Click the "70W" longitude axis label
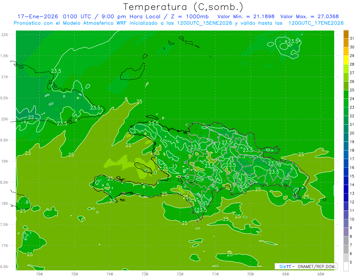The height and width of the screenshot is (278, 360). 250,274
